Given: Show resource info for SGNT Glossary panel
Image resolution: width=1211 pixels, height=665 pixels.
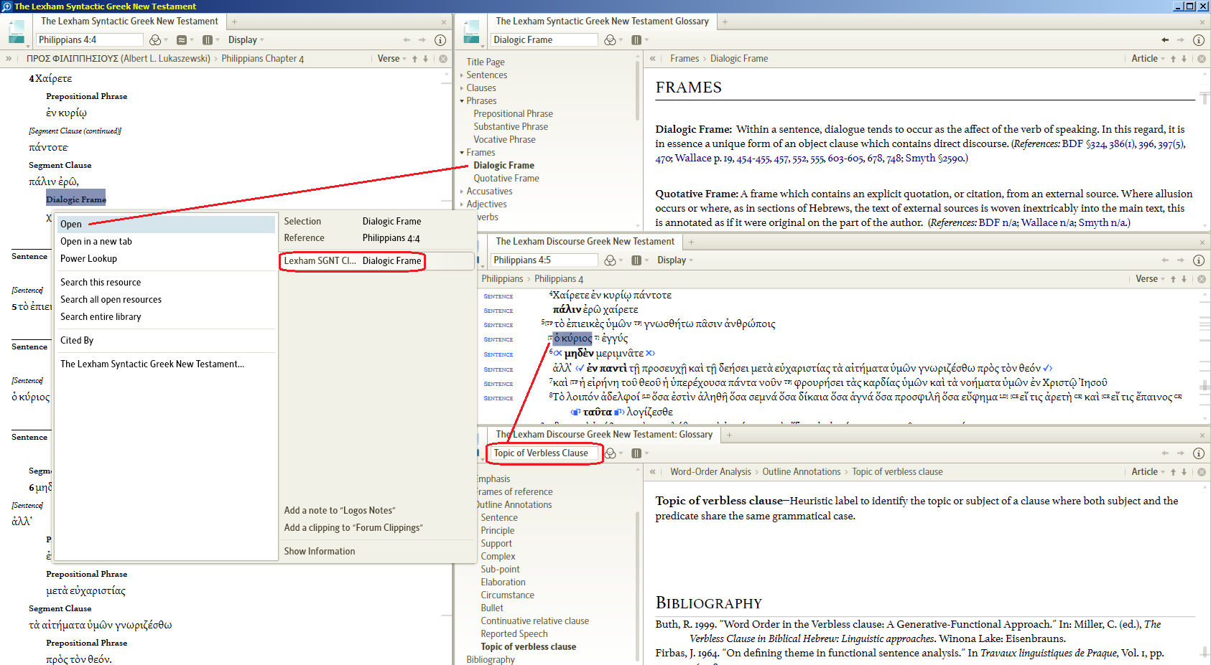Looking at the screenshot, I should click(x=1198, y=40).
